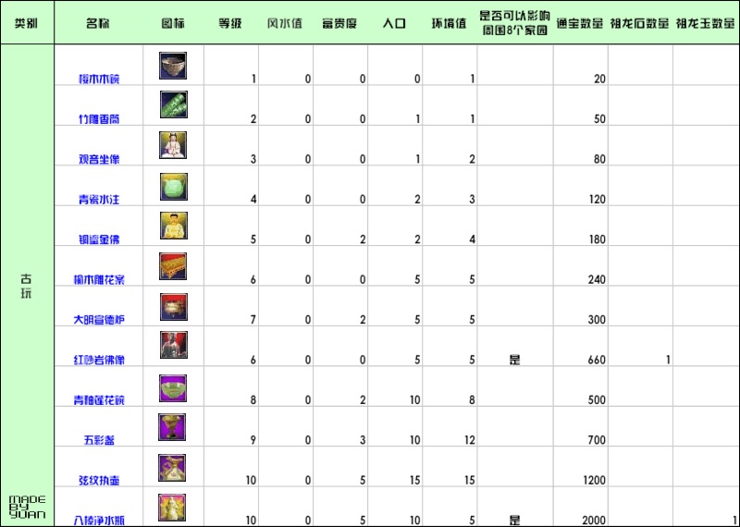
Task: Click 是 in the 红砂岩佛像 row
Action: click(515, 360)
